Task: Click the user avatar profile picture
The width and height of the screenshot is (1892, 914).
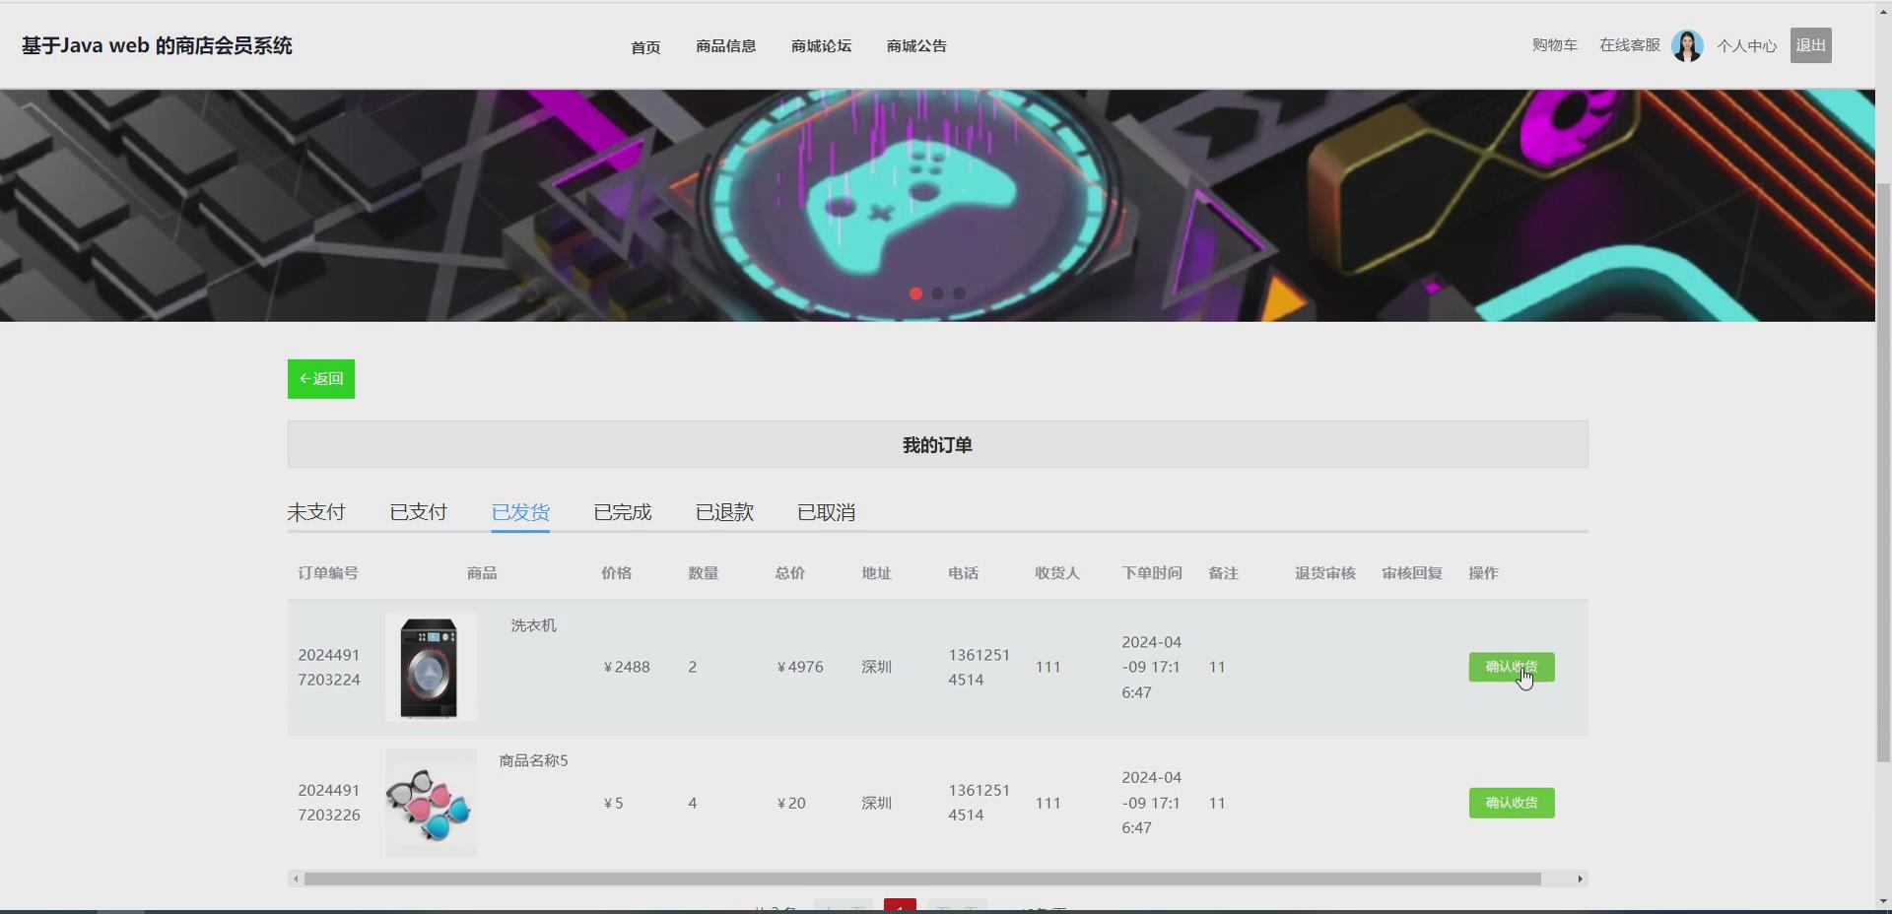Action: coord(1687,45)
